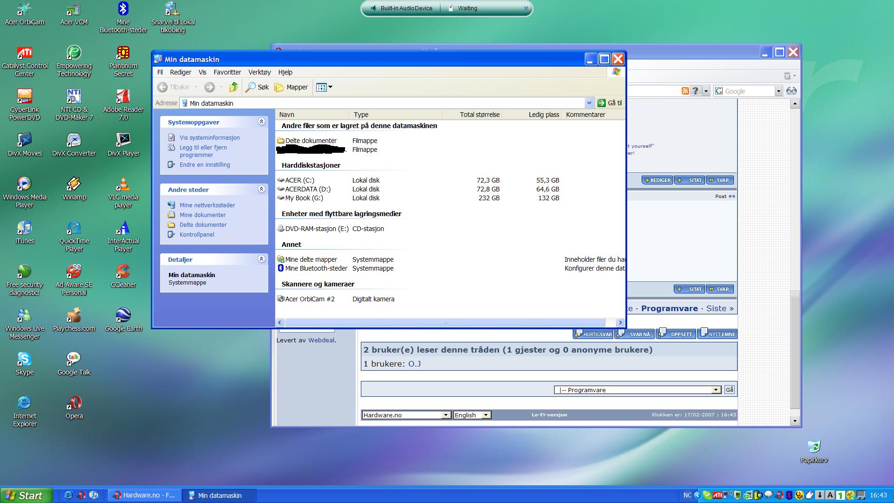894x503 pixels.
Task: Open the address bar dropdown arrow
Action: 589,103
